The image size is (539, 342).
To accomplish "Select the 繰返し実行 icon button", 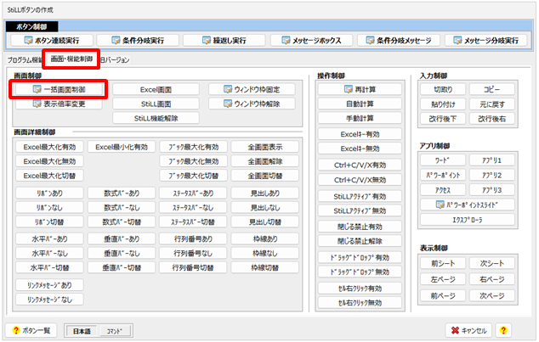I will coord(224,40).
